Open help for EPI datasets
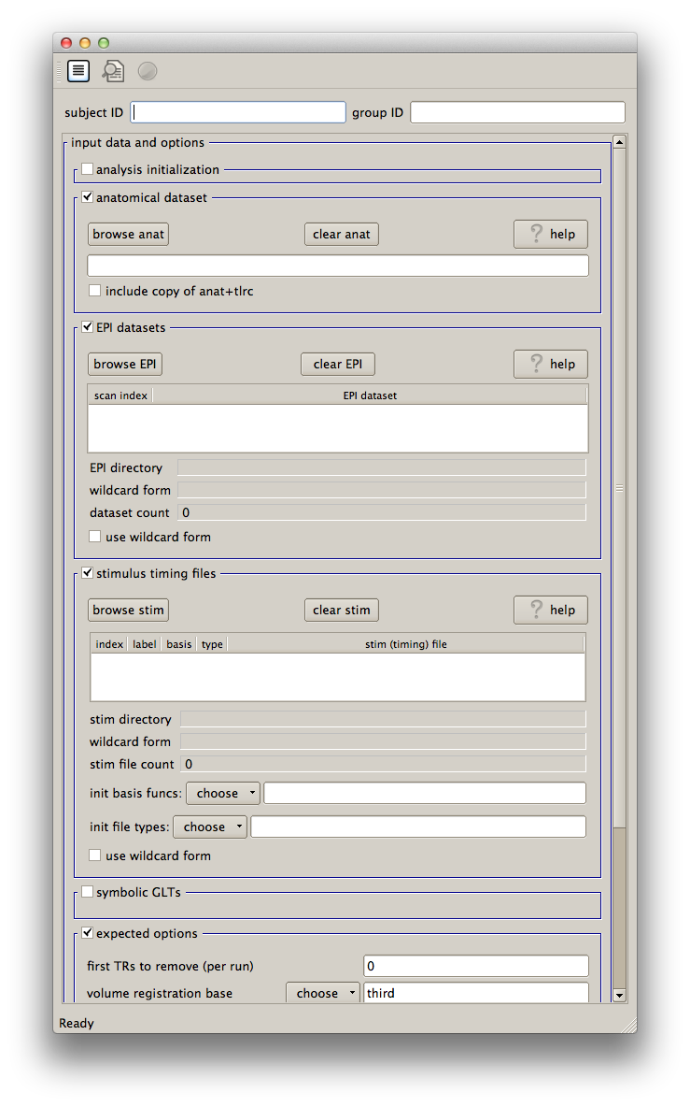 coord(551,364)
